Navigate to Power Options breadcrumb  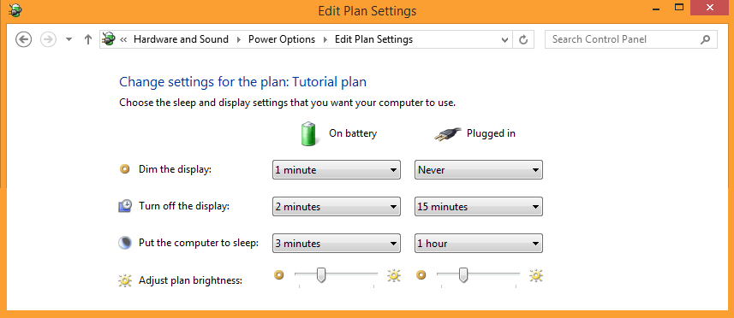coord(282,39)
